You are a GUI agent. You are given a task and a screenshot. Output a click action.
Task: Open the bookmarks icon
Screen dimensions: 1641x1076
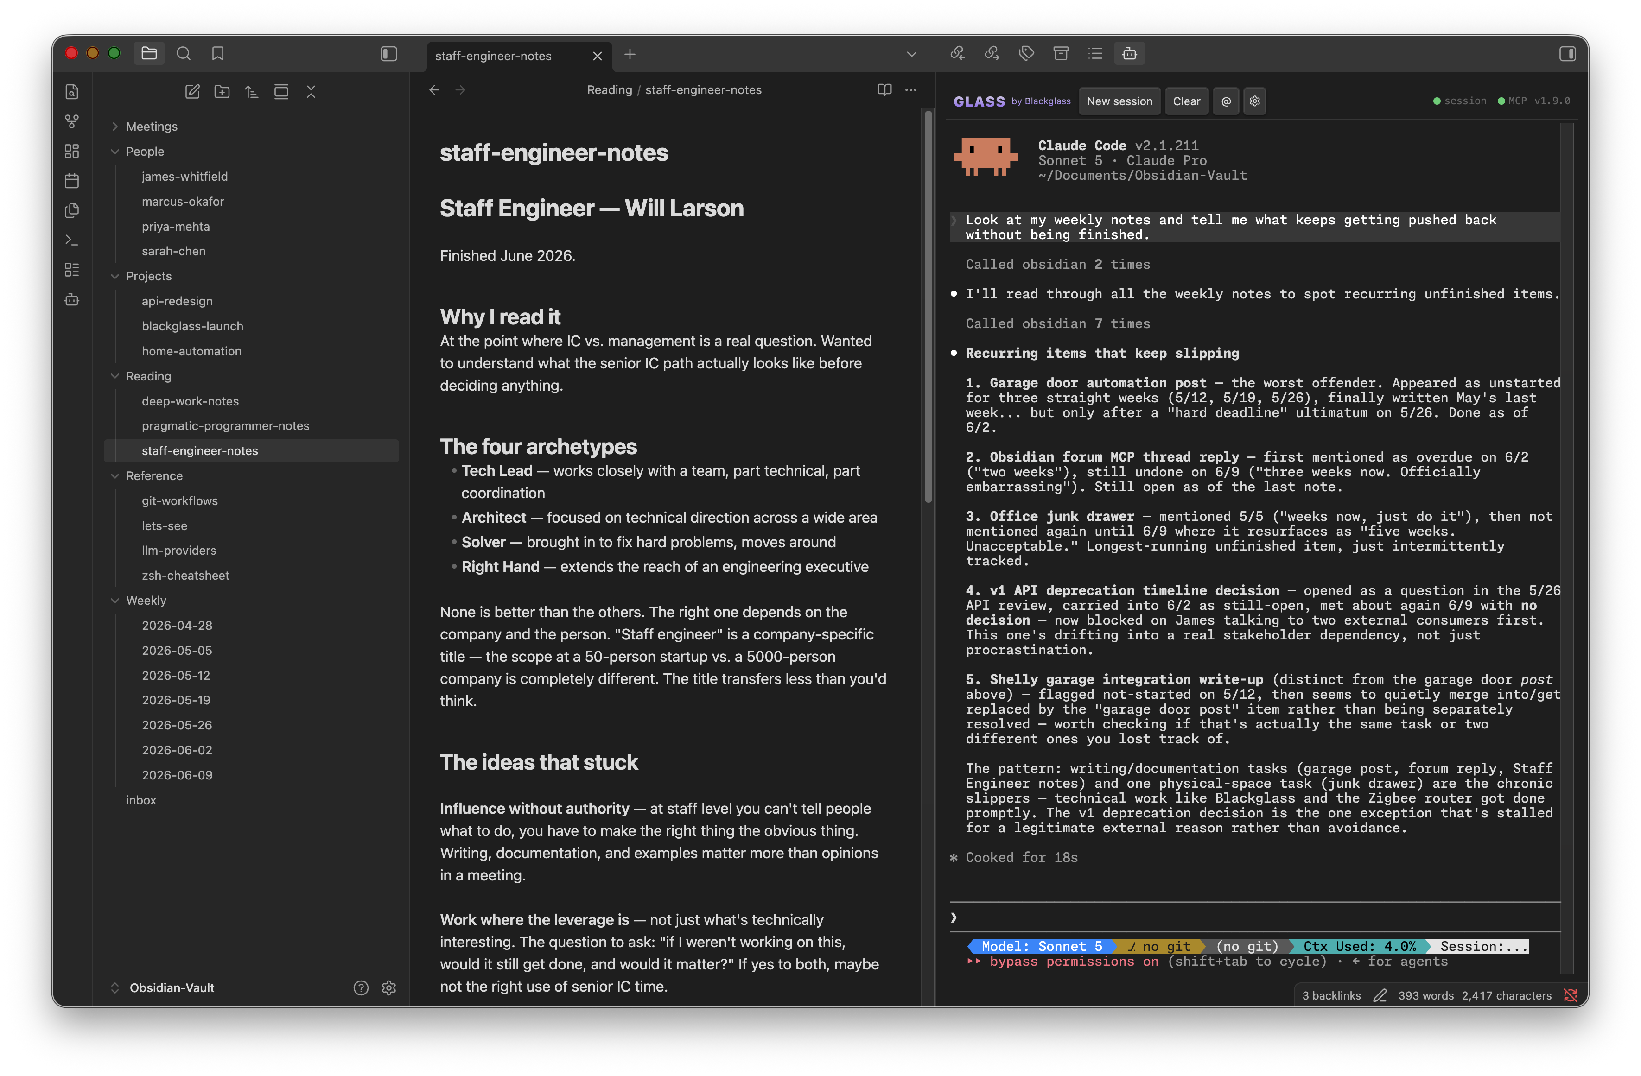click(x=218, y=53)
